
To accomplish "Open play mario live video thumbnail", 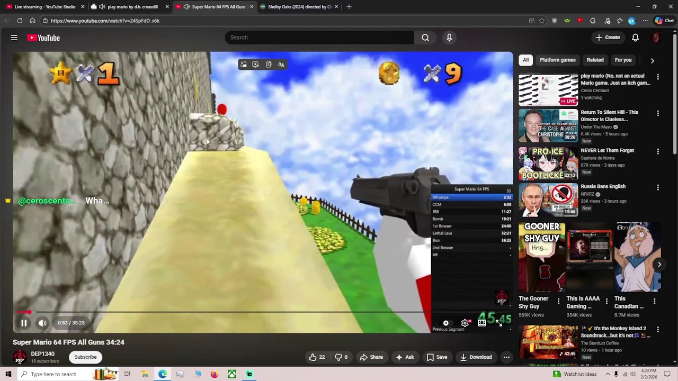I will tap(548, 89).
